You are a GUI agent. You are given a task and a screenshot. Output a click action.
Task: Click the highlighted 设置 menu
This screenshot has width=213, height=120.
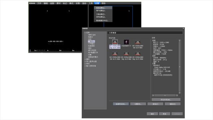point(97,3)
